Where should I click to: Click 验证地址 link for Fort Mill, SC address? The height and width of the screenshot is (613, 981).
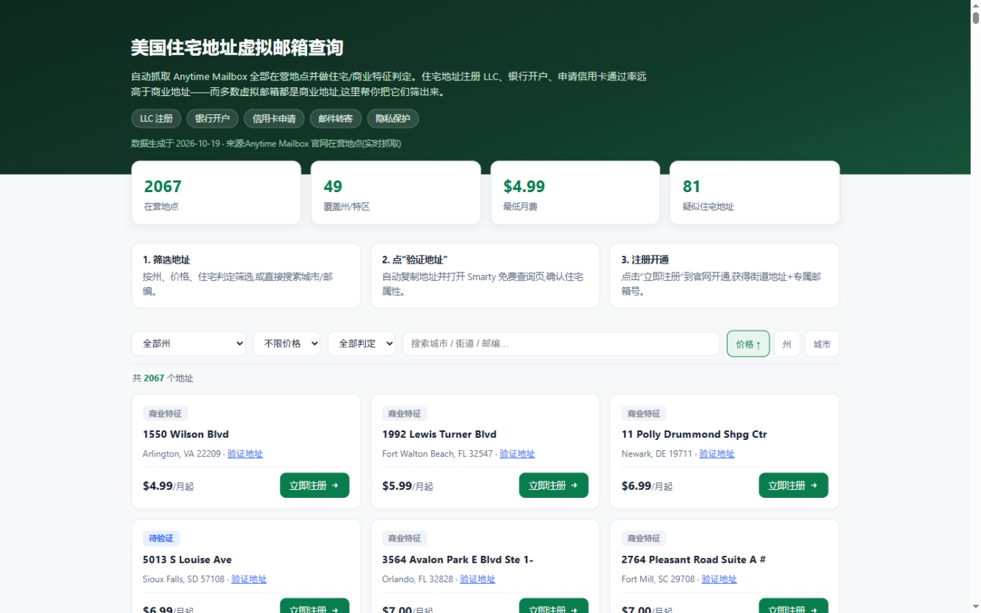coord(719,579)
